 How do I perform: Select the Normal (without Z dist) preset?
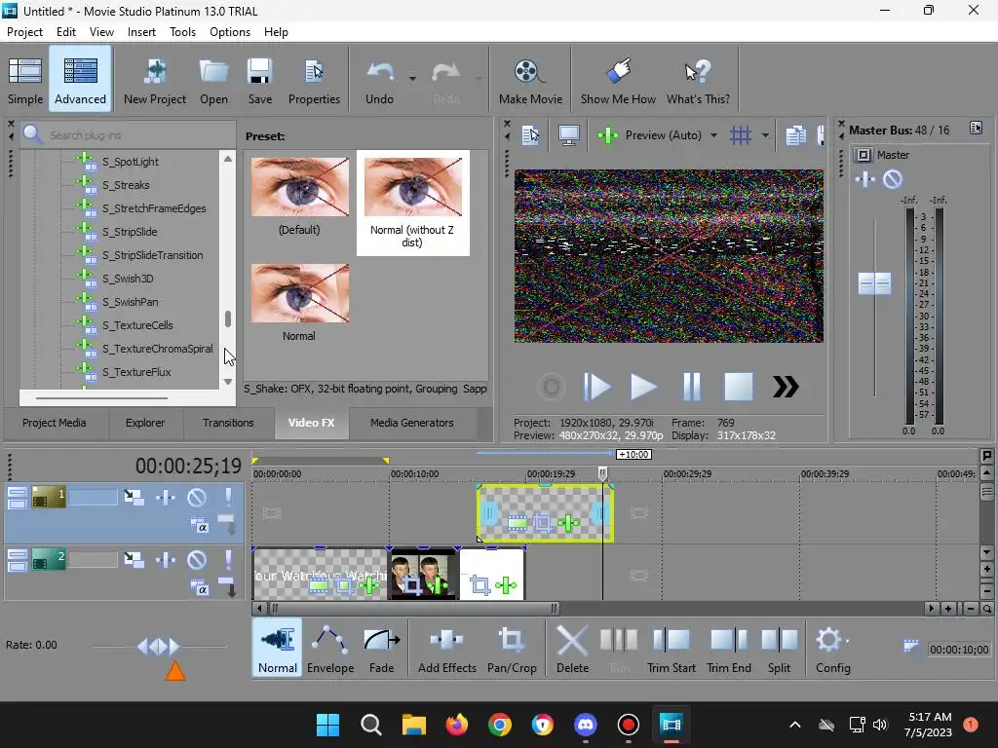click(413, 203)
